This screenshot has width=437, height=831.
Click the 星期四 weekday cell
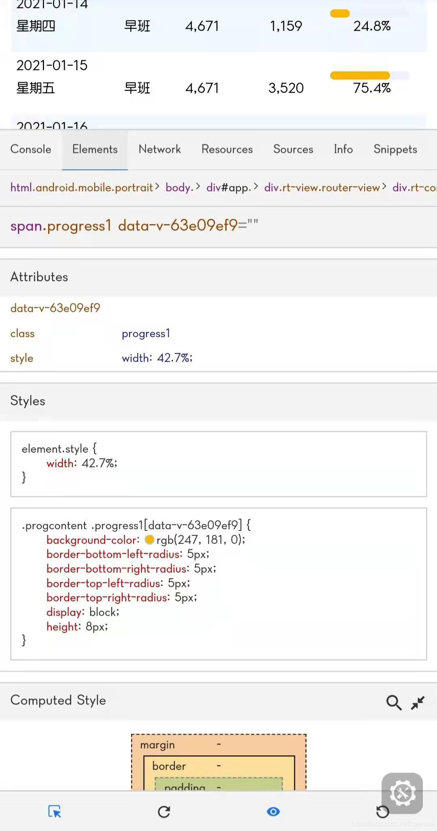coord(36,26)
